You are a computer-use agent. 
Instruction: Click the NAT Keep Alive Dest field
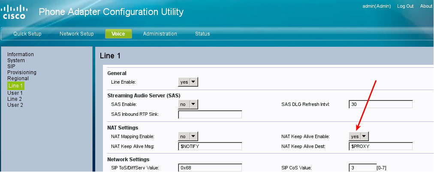click(381, 147)
